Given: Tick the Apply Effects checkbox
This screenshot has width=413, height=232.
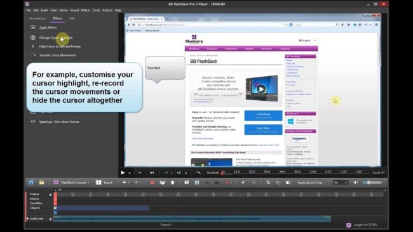Looking at the screenshot, I should (x=33, y=27).
